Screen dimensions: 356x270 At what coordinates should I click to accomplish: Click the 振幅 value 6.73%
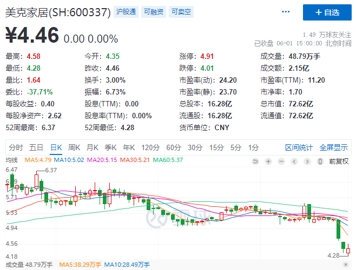(116, 92)
